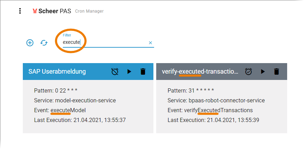The image size is (304, 149).
Task: Click the executeModel event line
Action: pos(60,110)
